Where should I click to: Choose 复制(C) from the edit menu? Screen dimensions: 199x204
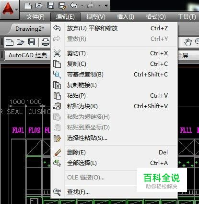114,64
